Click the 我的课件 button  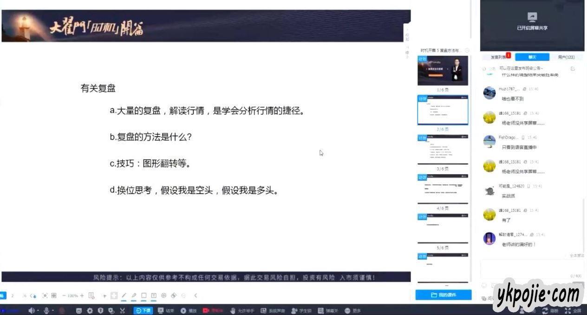coord(443,295)
